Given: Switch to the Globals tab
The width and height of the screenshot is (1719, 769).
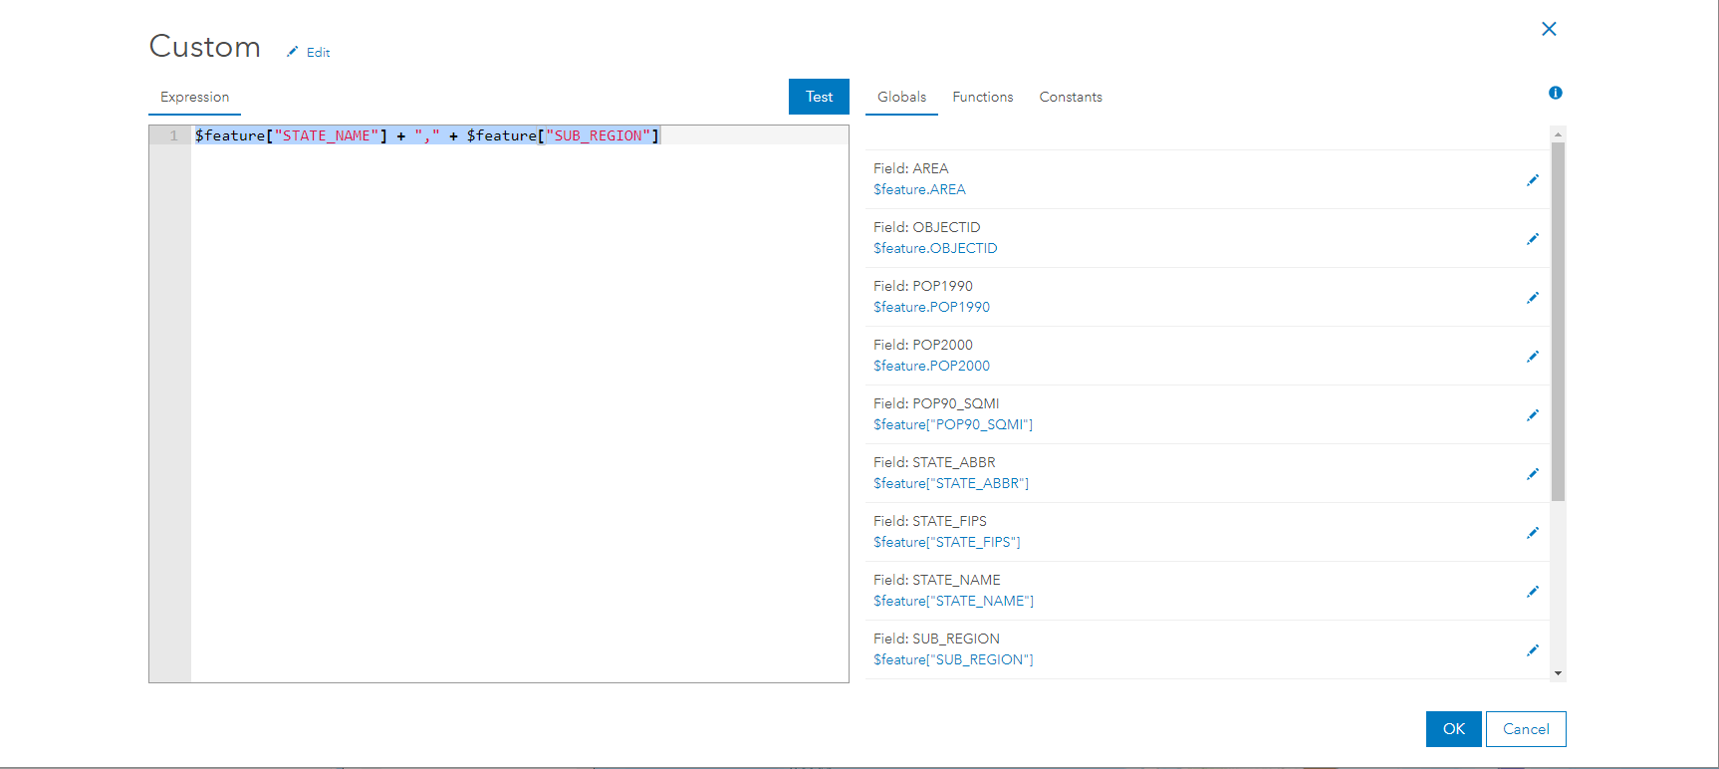Looking at the screenshot, I should click(901, 97).
